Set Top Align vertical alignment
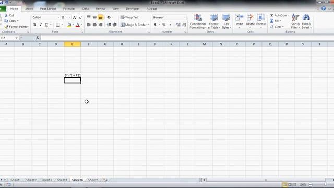 point(89,17)
